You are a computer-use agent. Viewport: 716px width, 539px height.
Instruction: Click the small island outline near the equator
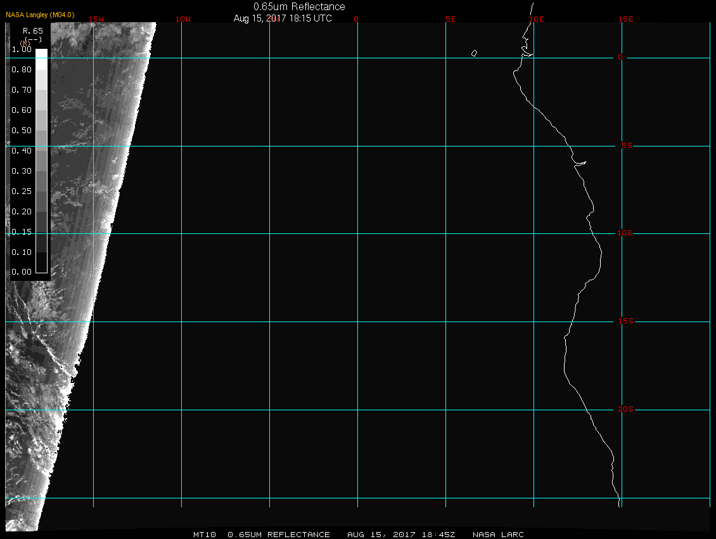[474, 53]
